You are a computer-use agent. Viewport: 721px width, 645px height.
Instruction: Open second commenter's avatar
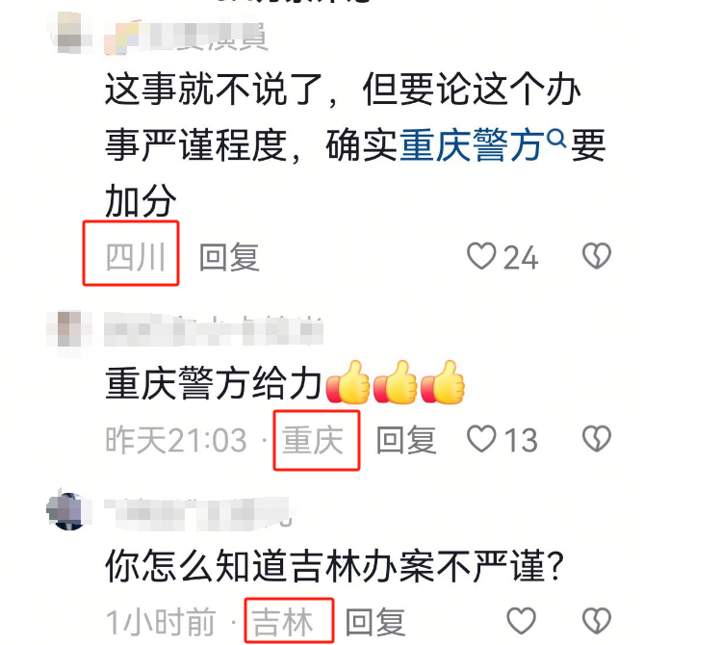coord(69,328)
